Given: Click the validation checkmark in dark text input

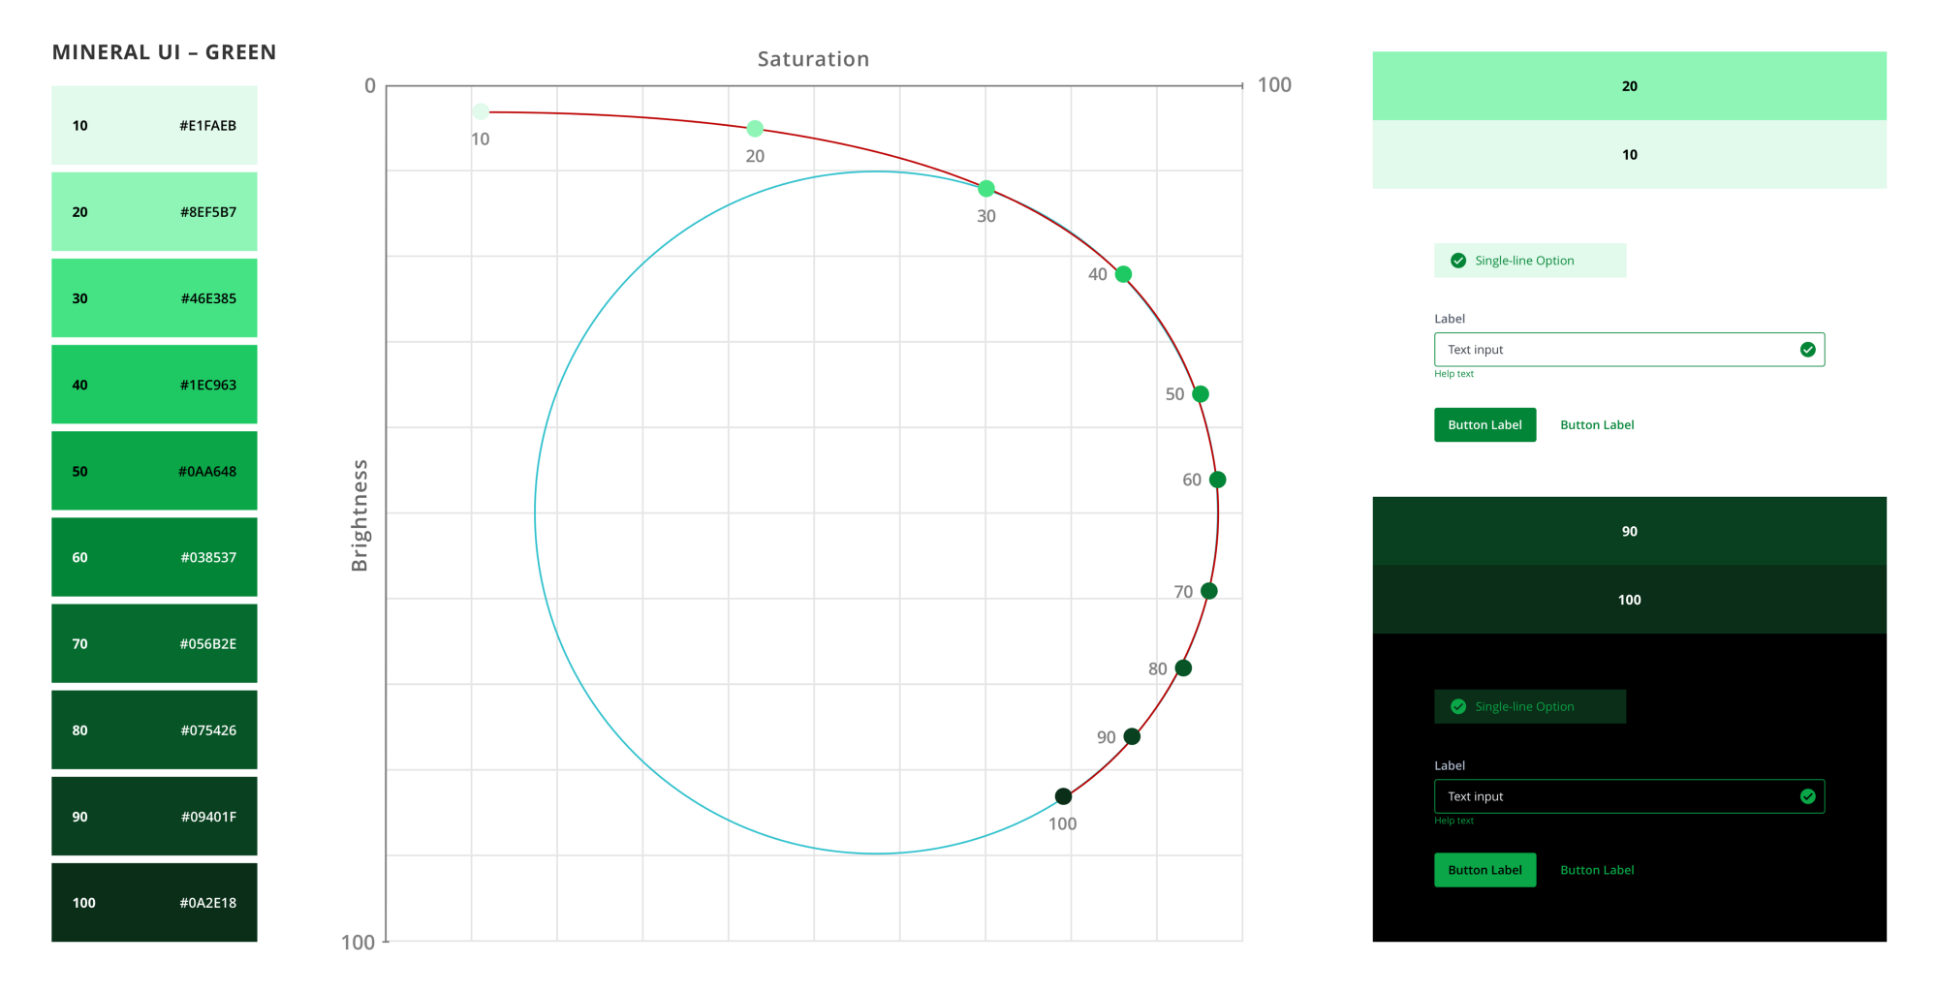Looking at the screenshot, I should point(1807,796).
